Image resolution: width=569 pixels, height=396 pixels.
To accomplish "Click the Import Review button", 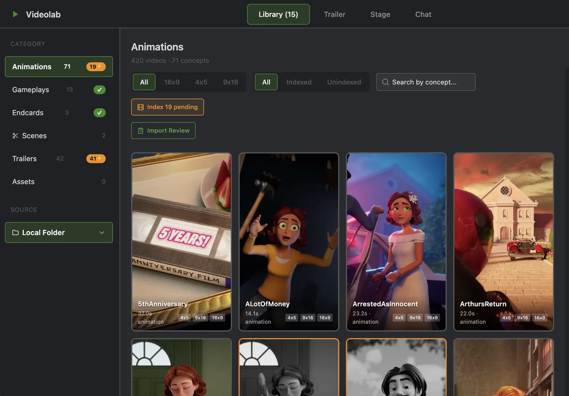I will (163, 131).
